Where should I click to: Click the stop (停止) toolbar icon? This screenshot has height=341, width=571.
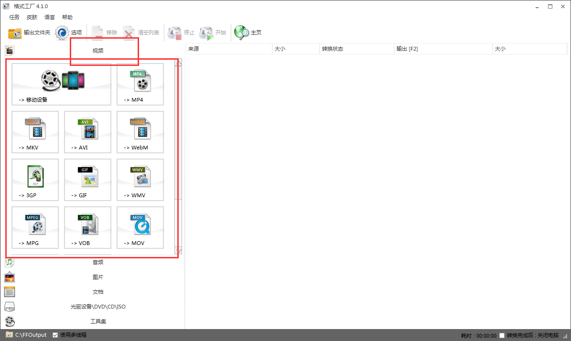tap(174, 33)
